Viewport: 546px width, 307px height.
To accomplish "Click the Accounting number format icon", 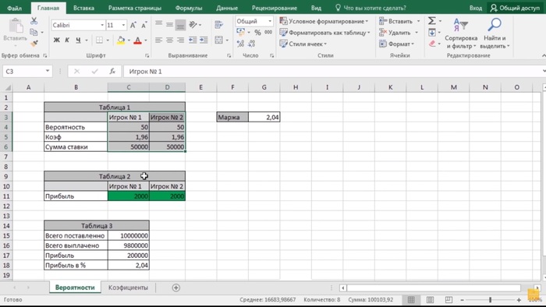I will click(240, 32).
